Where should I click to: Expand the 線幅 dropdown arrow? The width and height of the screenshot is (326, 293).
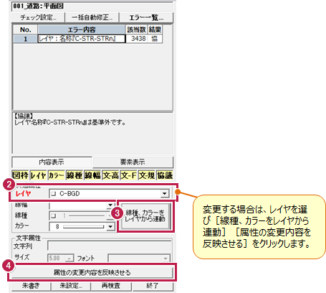110,205
